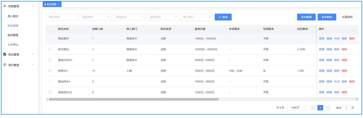
Task: Check the 测试需求 row checkbox
Action: click(50, 39)
